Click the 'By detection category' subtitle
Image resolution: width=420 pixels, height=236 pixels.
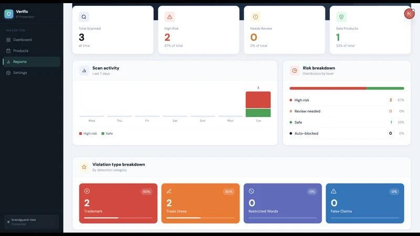pos(110,170)
